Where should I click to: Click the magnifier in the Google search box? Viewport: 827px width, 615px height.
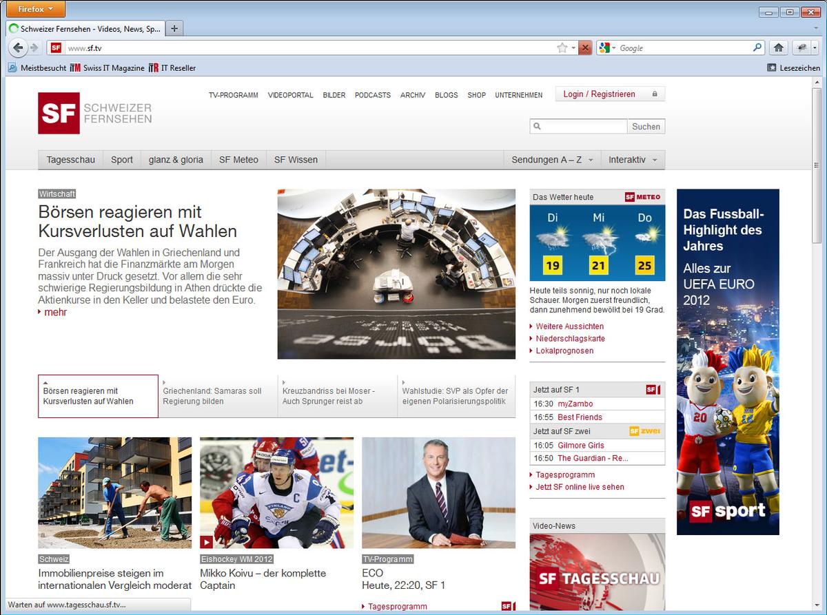pos(757,48)
